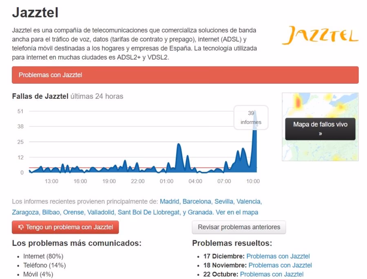This screenshot has height=279, width=367.
Task: Click 'Revisar problemas anteriores' button
Action: click(239, 227)
